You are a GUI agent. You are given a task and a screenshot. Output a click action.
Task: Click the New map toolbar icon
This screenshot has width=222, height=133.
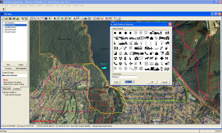3,18
